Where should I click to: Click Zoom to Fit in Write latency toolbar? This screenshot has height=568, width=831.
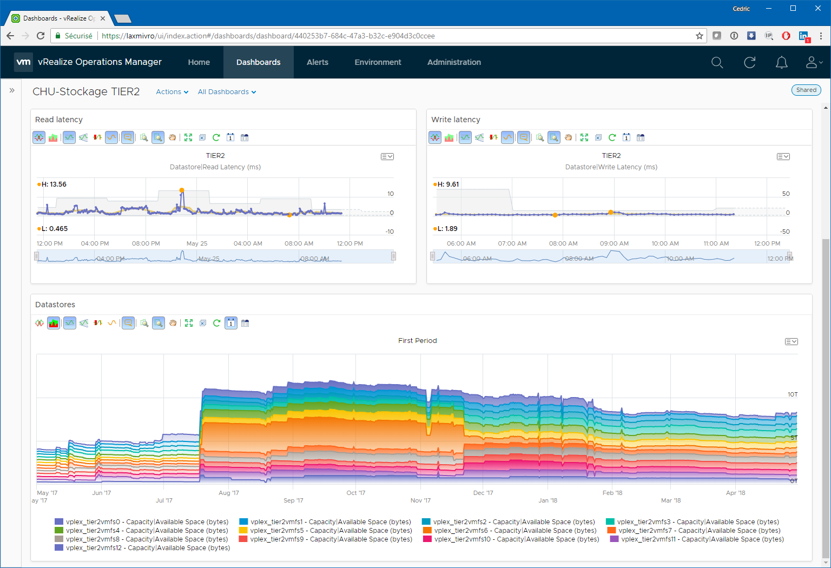pos(584,137)
